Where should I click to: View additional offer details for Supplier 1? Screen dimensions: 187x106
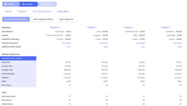[143, 47]
